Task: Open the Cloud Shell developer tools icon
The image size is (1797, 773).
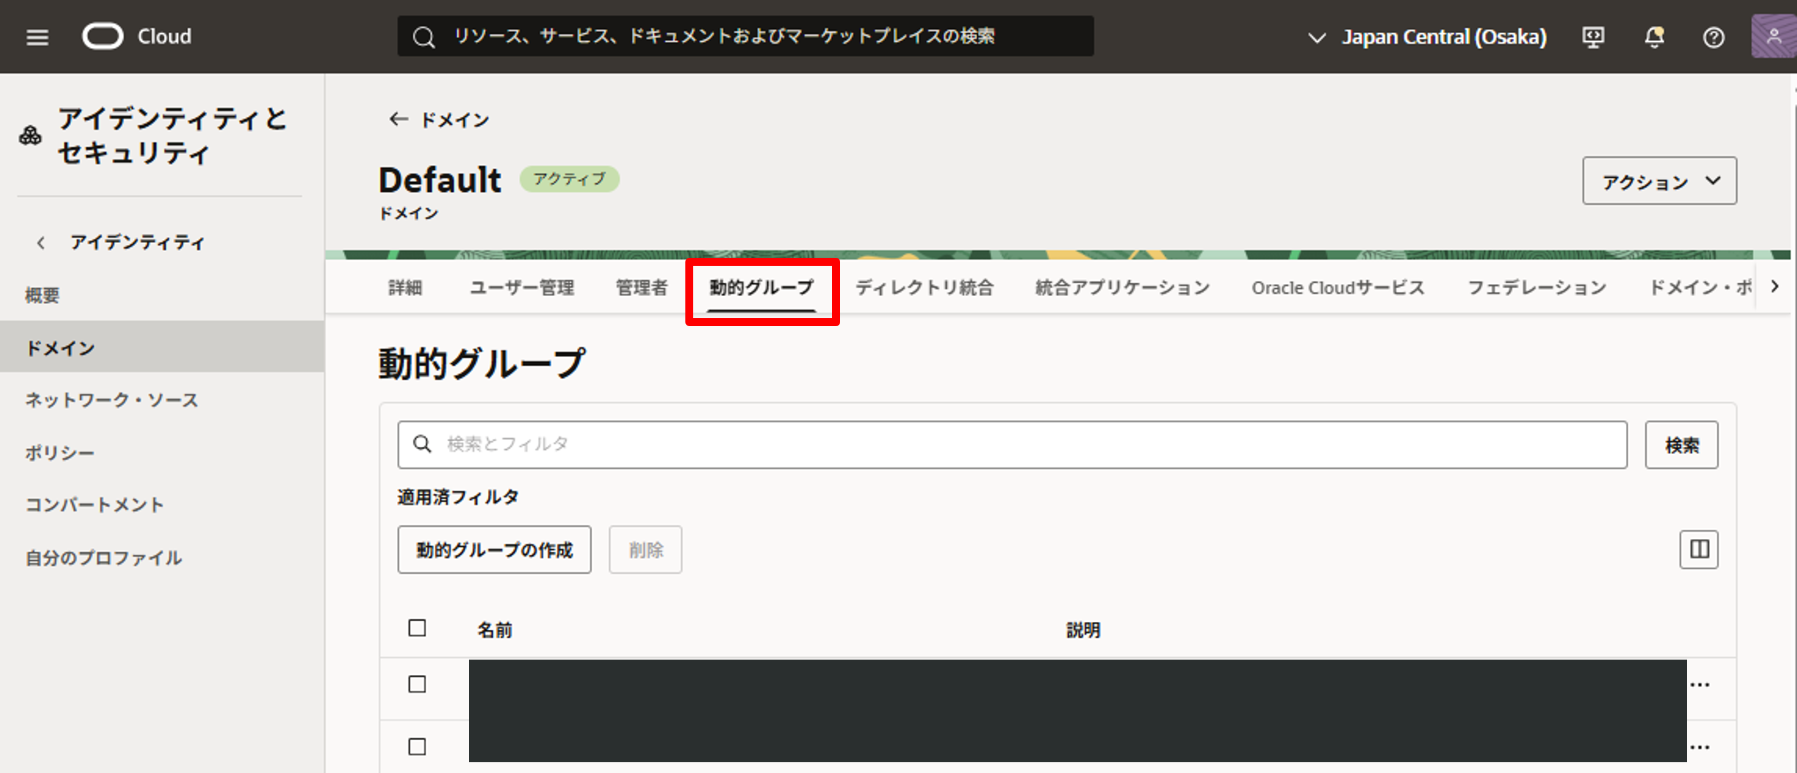Action: pyautogui.click(x=1593, y=37)
